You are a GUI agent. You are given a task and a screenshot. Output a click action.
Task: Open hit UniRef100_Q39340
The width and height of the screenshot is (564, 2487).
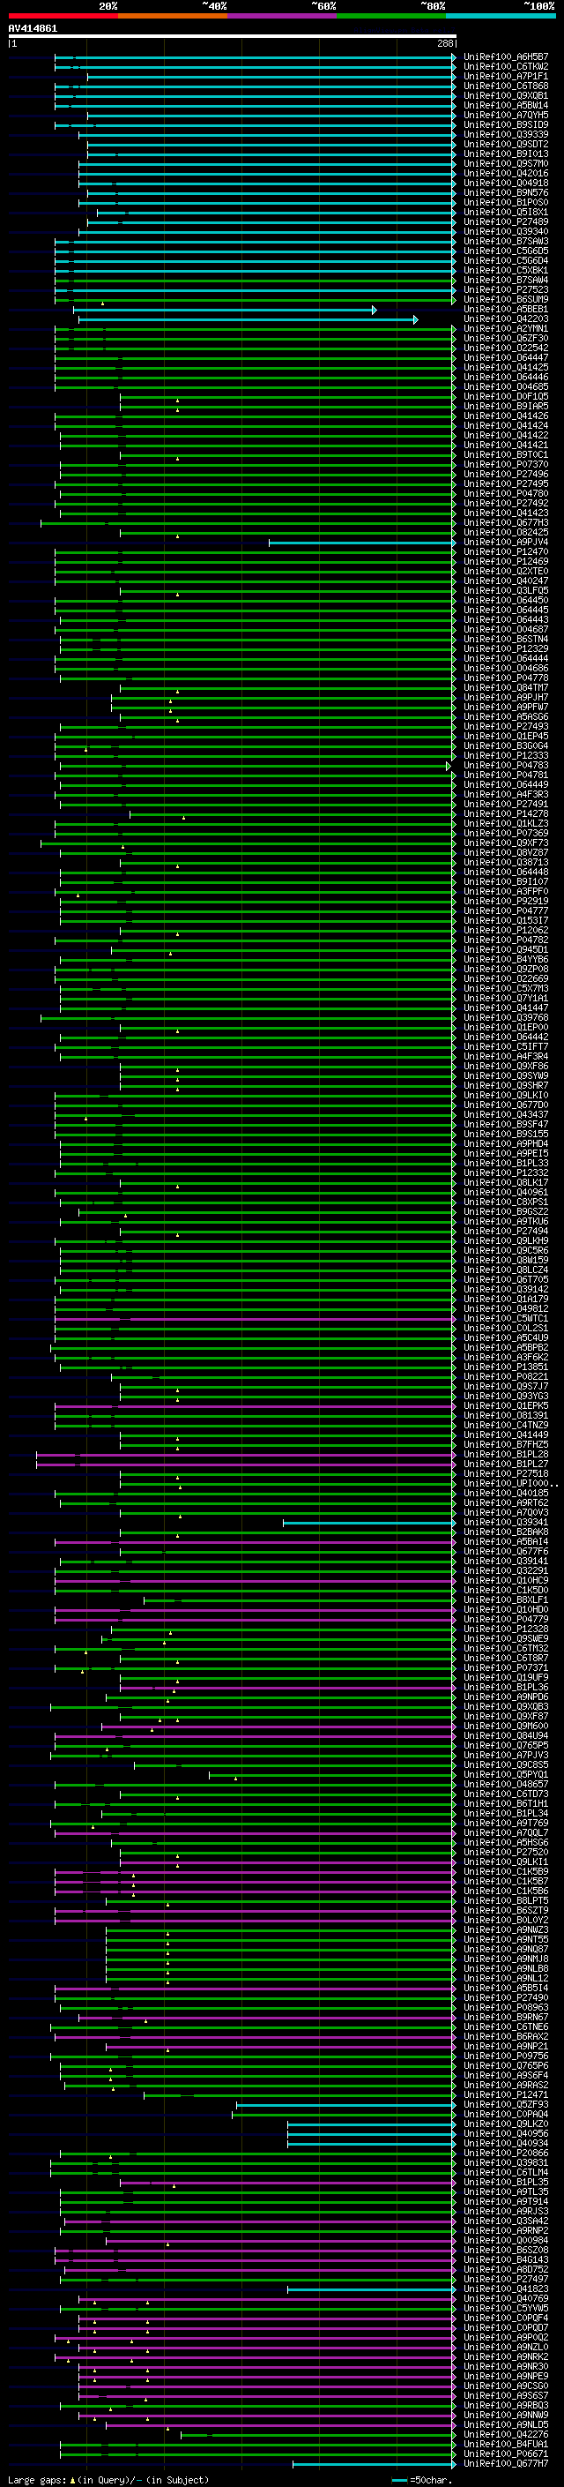(506, 232)
